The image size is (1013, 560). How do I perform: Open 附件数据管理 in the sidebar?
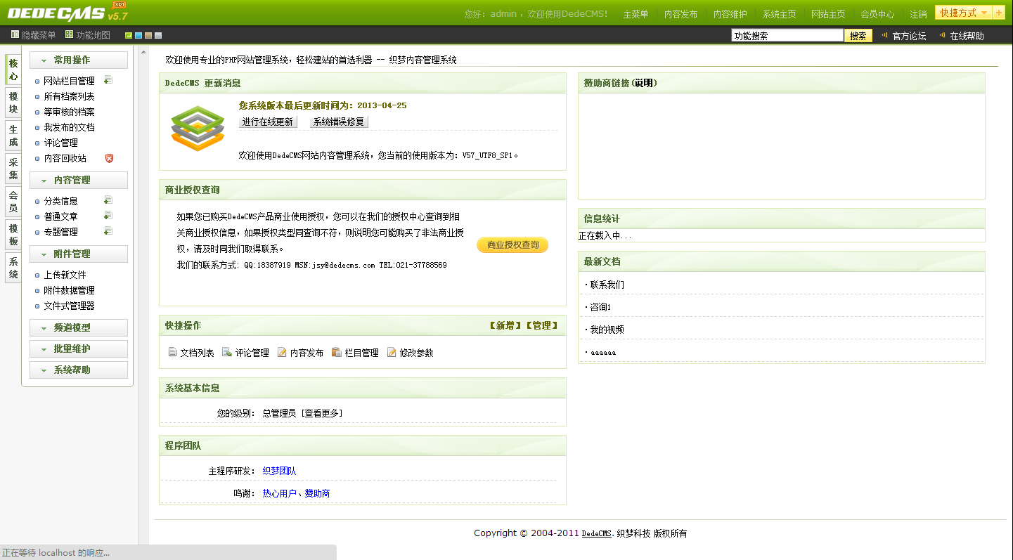69,290
